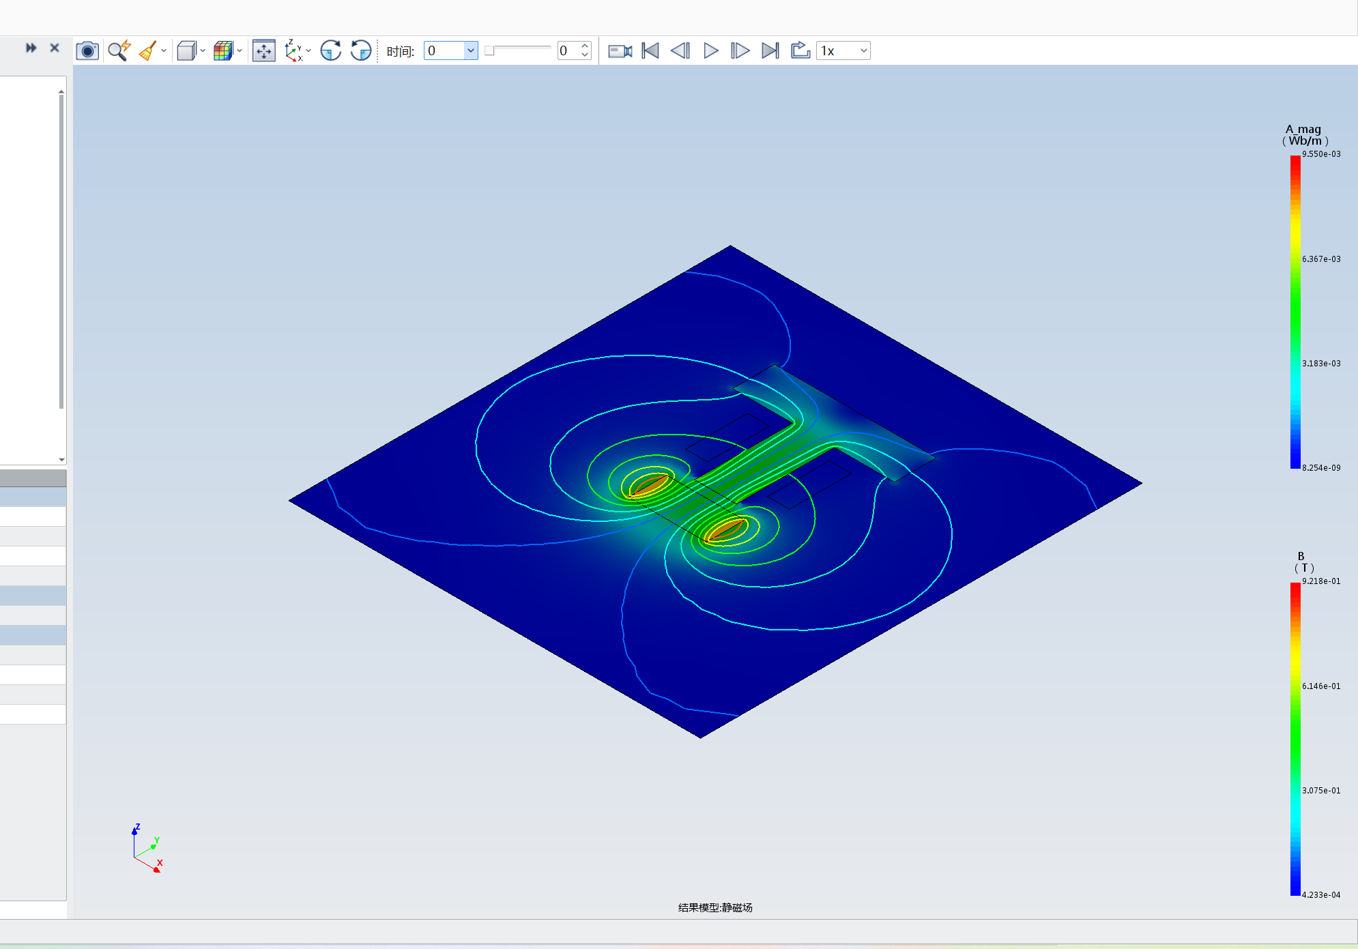Click the colored cube render icon

tap(223, 50)
